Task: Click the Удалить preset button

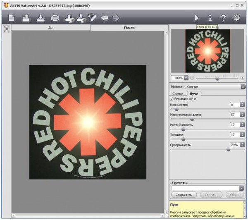Action: point(211,195)
